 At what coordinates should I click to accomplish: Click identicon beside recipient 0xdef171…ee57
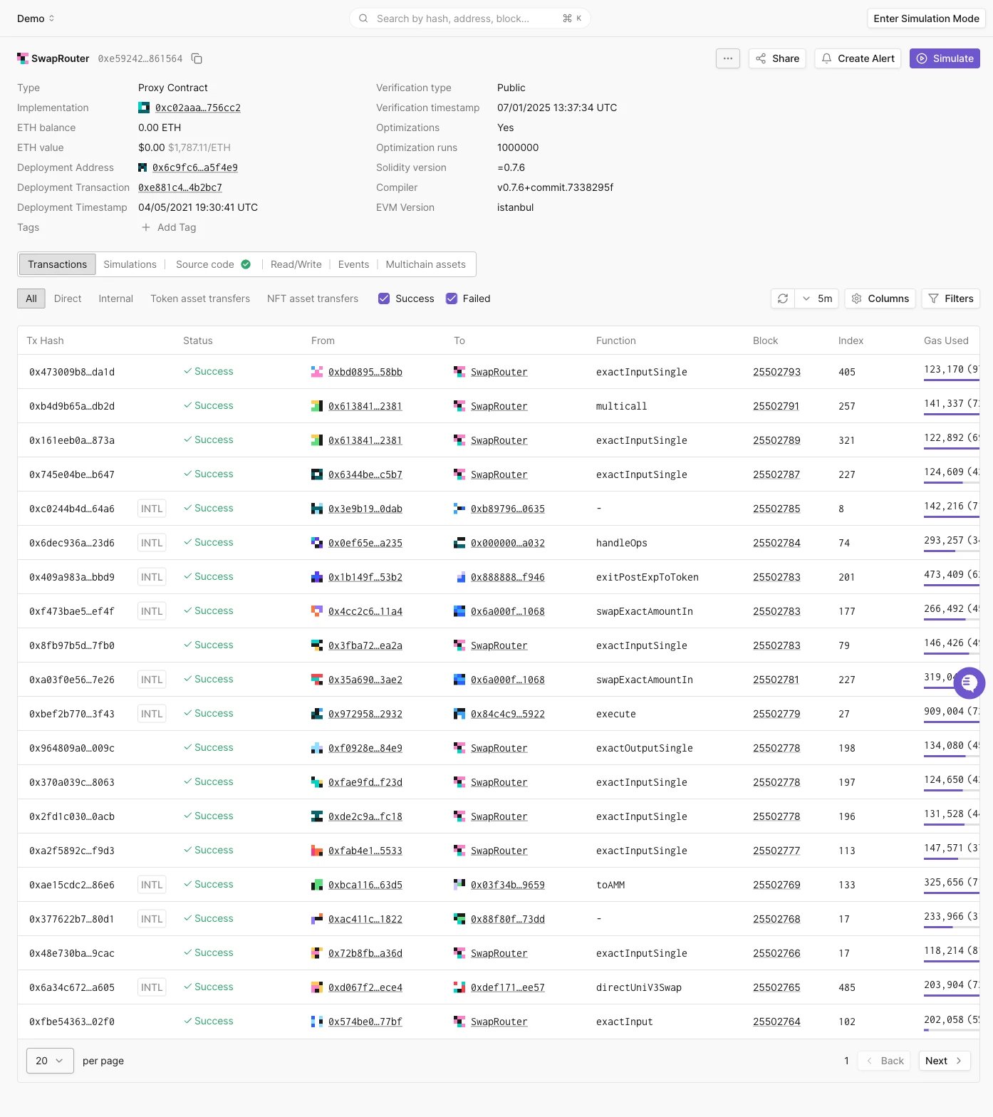(x=459, y=987)
